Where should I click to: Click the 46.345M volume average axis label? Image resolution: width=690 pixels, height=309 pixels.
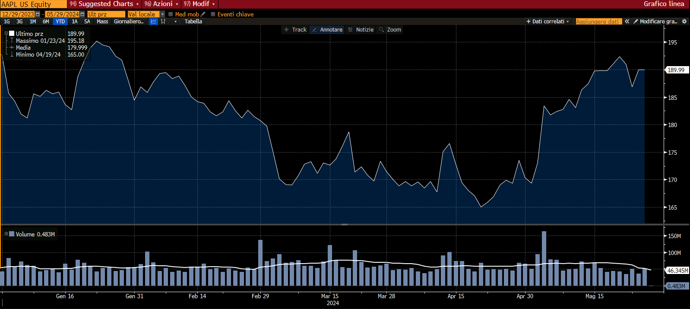pyautogui.click(x=677, y=271)
